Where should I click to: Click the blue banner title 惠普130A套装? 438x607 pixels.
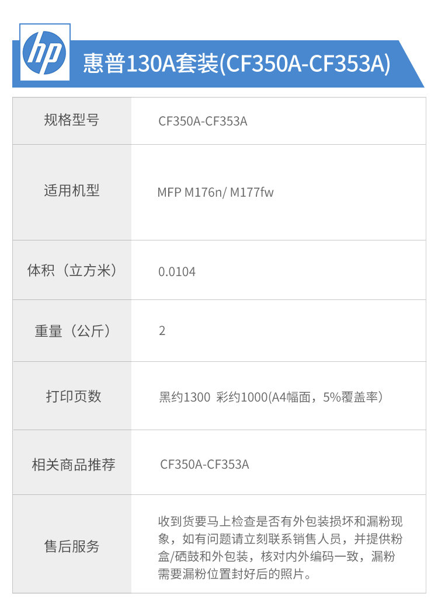click(151, 64)
